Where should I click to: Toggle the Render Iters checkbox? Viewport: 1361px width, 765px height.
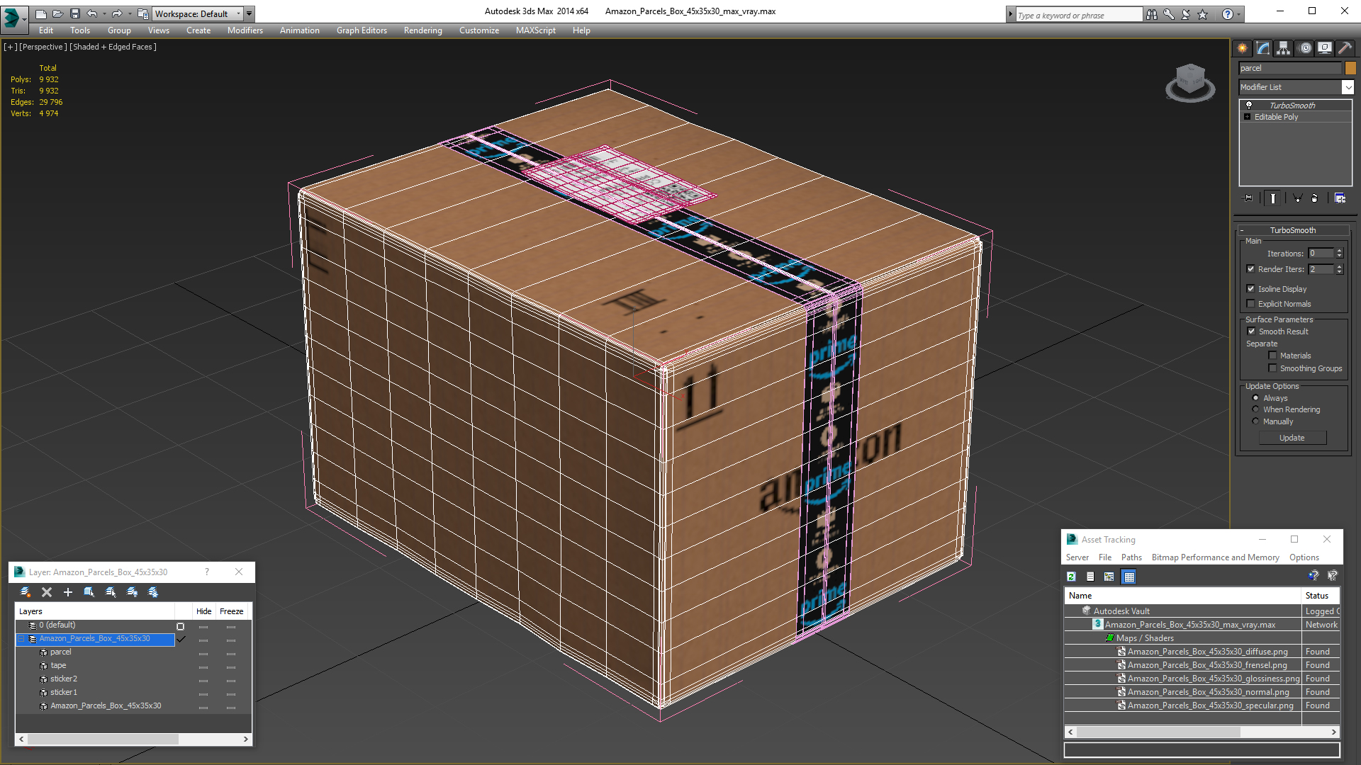[x=1251, y=269]
